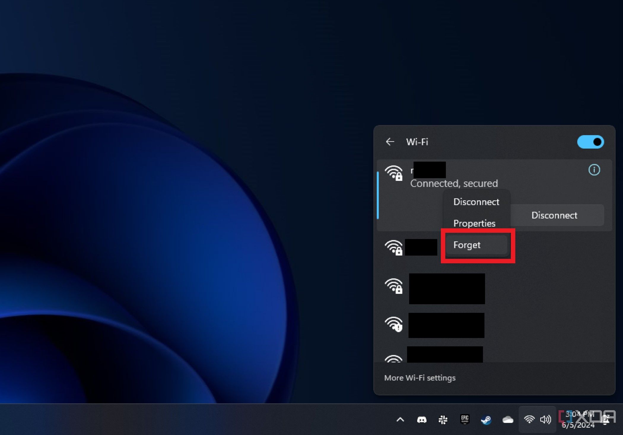
Task: Open the network info (i) icon
Action: click(x=594, y=169)
